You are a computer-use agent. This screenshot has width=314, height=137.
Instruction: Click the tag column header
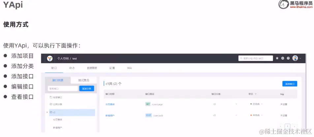click(x=282, y=94)
